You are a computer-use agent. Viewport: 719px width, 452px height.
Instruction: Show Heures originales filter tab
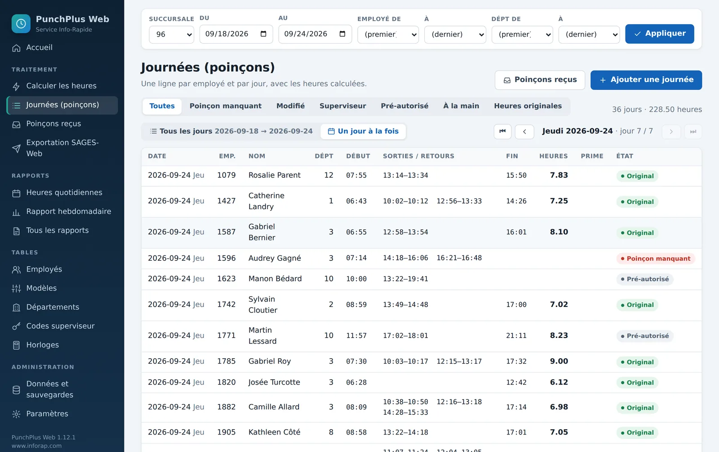[528, 106]
